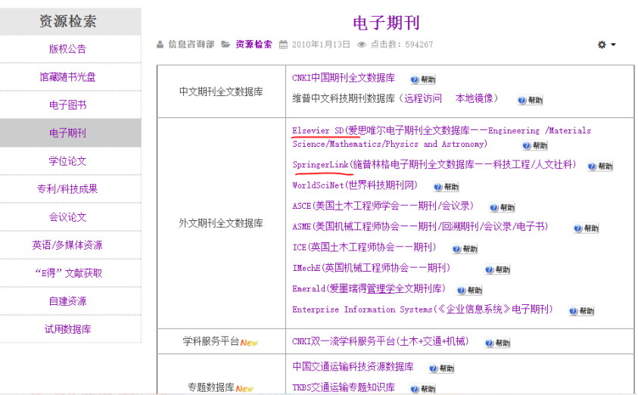Screen dimensions: 638x395
Task: Open "E得"文献获取 in the sidebar
Action: pos(67,273)
